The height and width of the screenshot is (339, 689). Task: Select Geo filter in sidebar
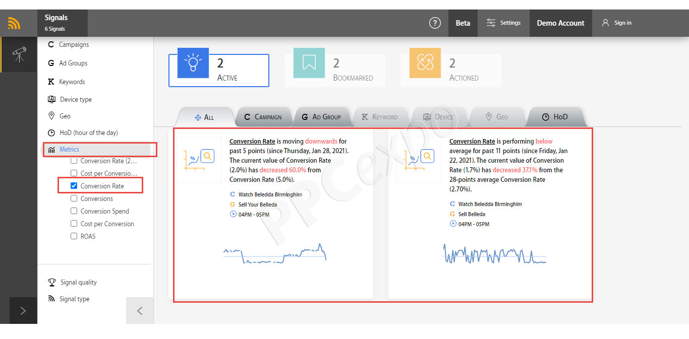pos(65,116)
